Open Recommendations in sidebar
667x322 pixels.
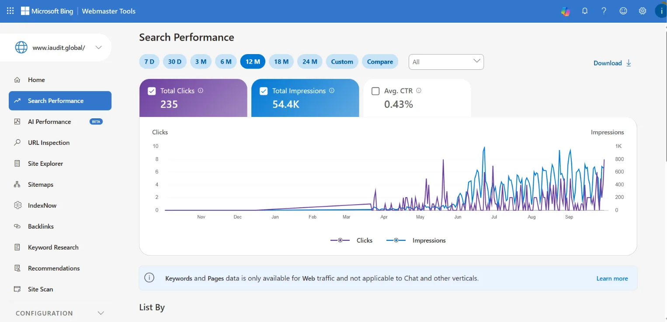(60, 268)
